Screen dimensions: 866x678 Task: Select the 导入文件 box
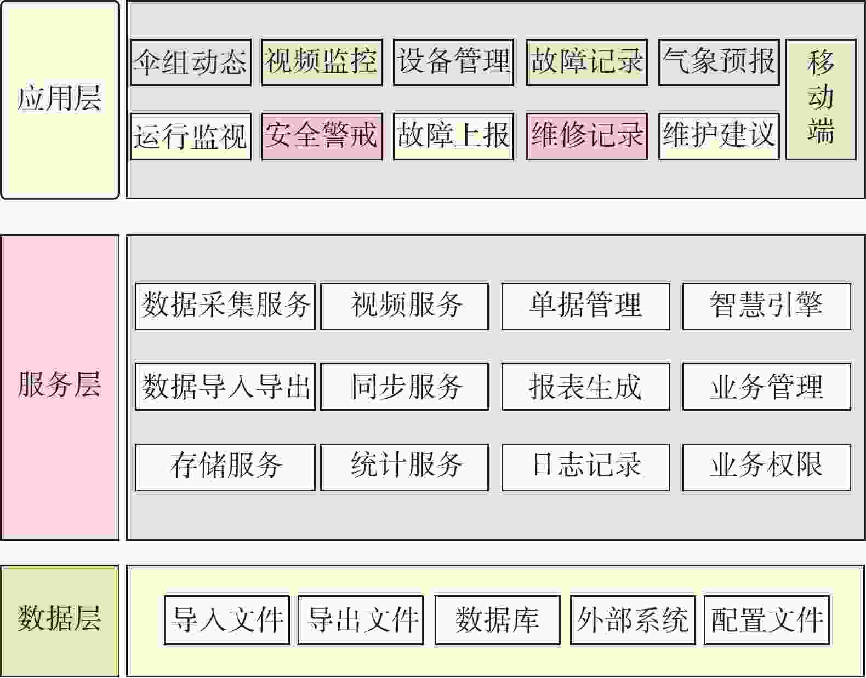point(227,620)
